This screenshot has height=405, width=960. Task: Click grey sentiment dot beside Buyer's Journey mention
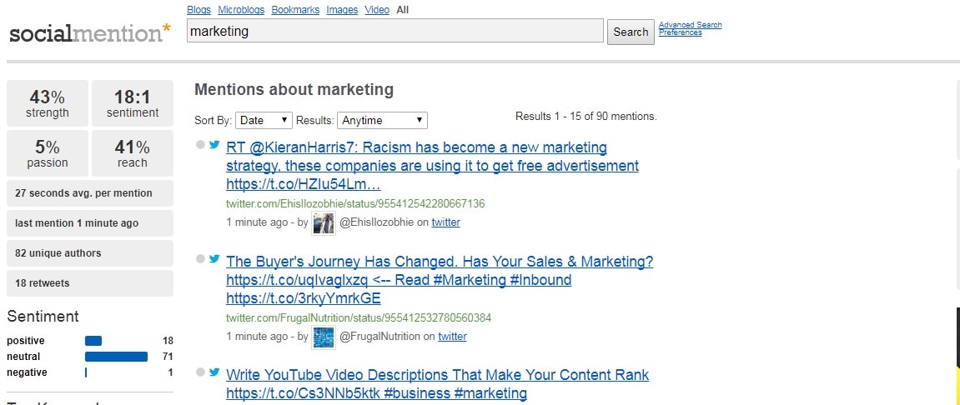[x=200, y=259]
